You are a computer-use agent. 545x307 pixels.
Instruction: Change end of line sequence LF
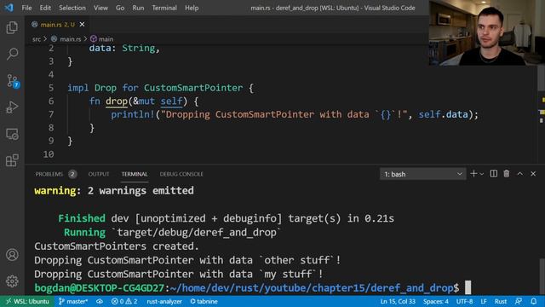point(484,301)
